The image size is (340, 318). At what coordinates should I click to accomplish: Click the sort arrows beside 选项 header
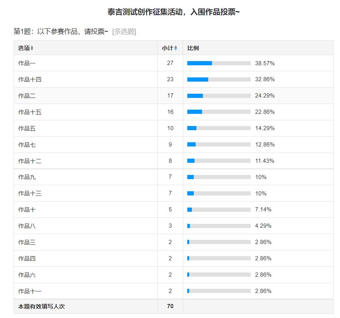click(x=32, y=48)
